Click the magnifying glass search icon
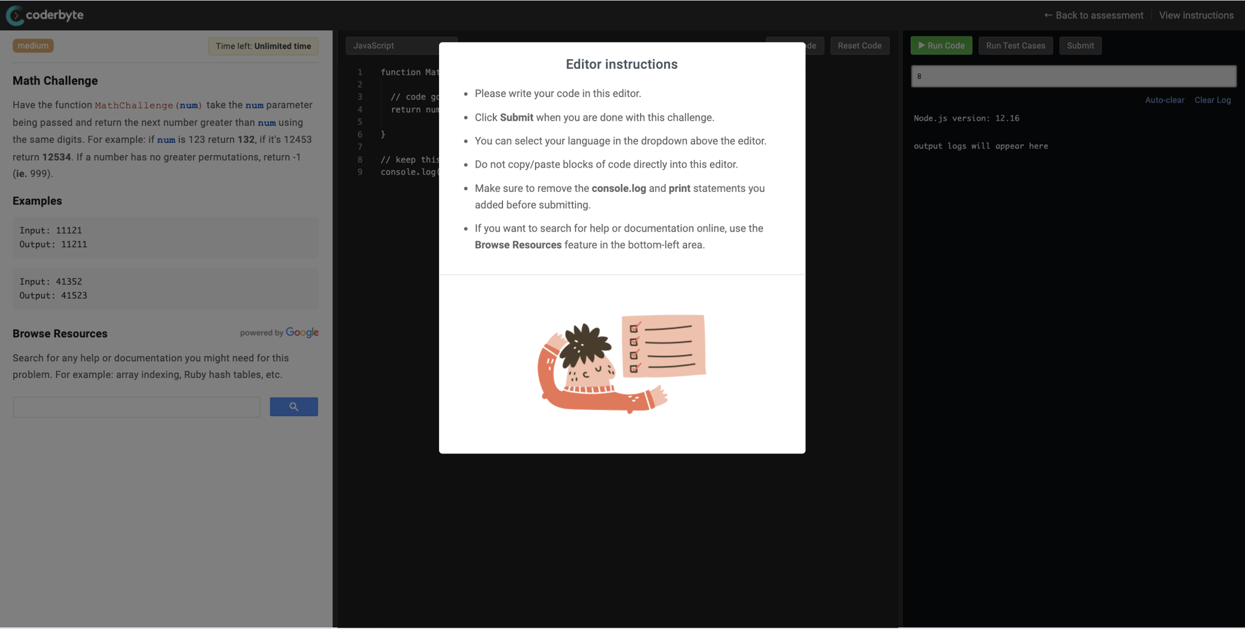The width and height of the screenshot is (1245, 629). click(293, 406)
